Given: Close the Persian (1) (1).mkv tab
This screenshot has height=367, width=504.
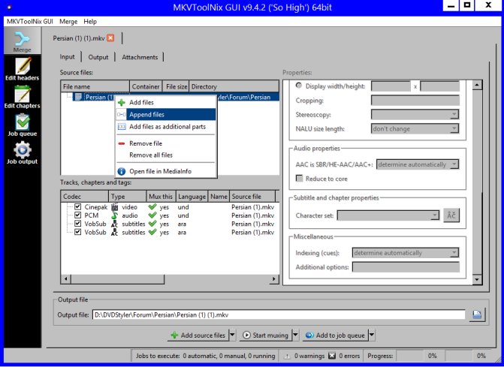Looking at the screenshot, I should point(110,38).
